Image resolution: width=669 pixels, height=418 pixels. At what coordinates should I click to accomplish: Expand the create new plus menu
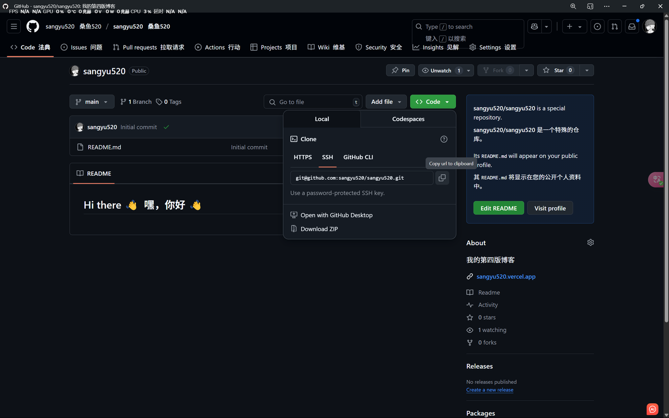574,26
